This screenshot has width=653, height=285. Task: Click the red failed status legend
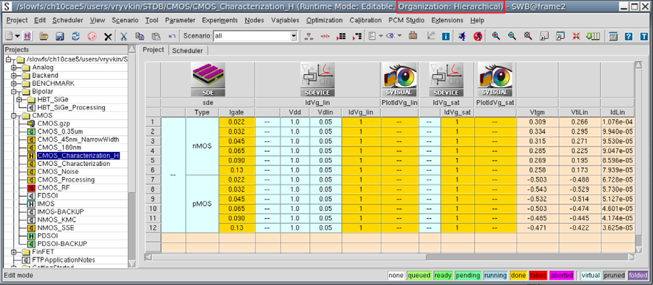pos(538,275)
